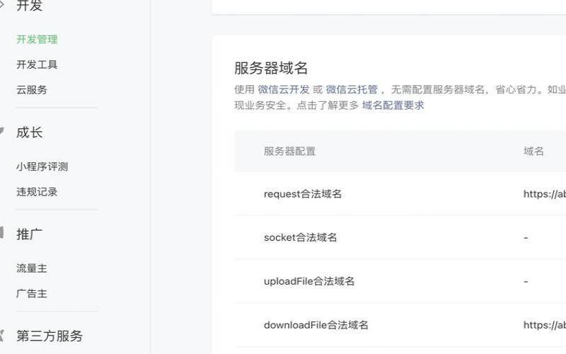Image resolution: width=566 pixels, height=354 pixels.
Task: Click the socket合法域名 dash value
Action: click(526, 238)
